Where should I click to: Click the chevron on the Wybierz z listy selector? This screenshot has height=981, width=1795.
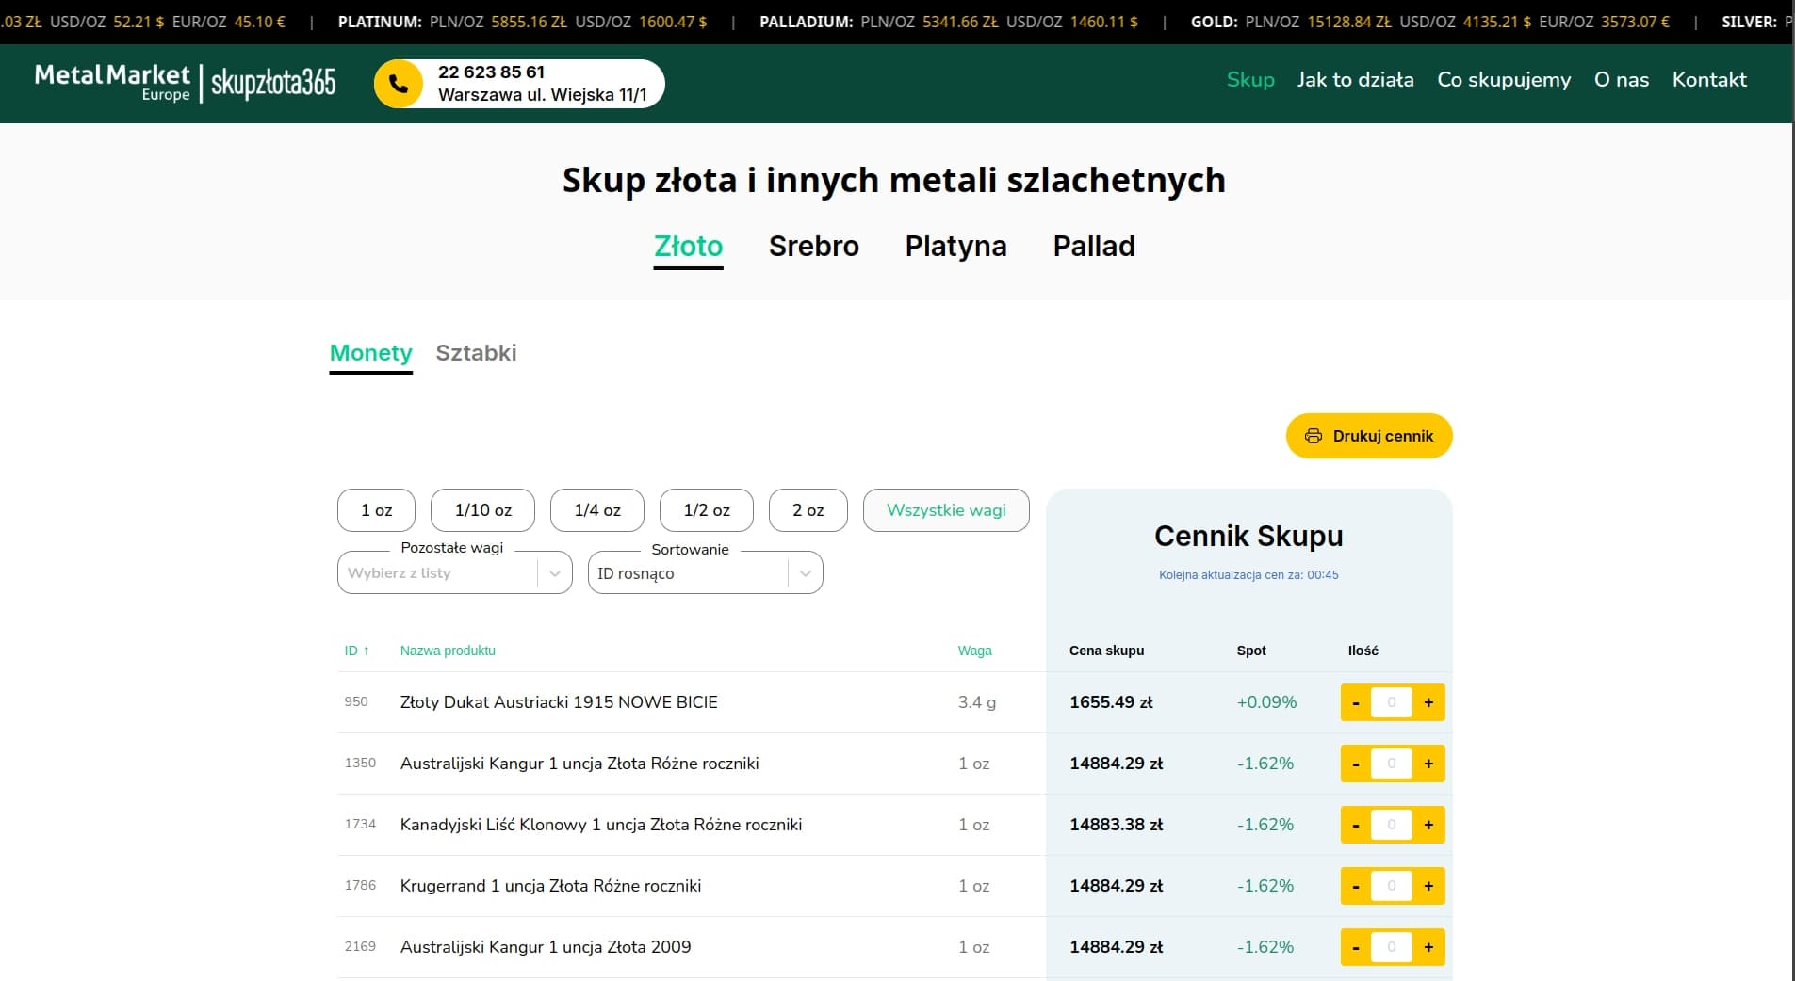[x=555, y=572]
